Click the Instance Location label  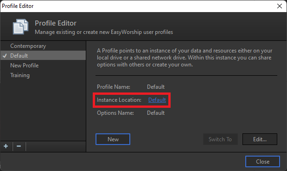[x=119, y=100]
